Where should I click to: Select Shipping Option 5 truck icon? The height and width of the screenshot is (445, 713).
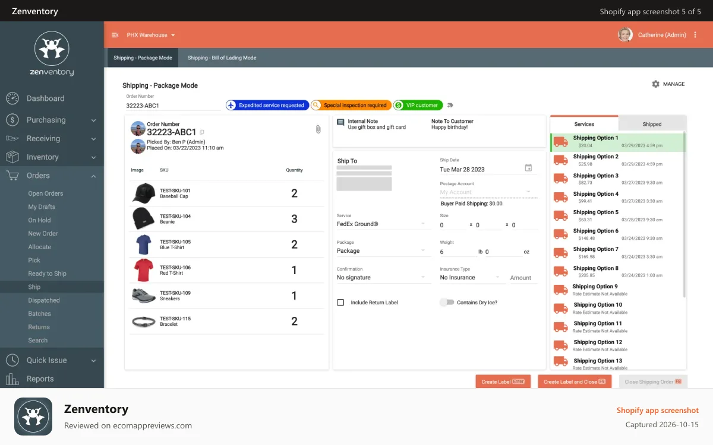[561, 215]
